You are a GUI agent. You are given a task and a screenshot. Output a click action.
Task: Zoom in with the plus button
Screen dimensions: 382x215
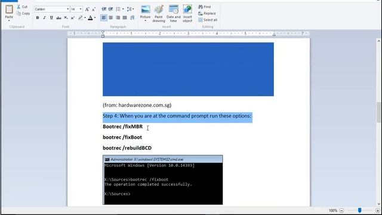[378, 210]
